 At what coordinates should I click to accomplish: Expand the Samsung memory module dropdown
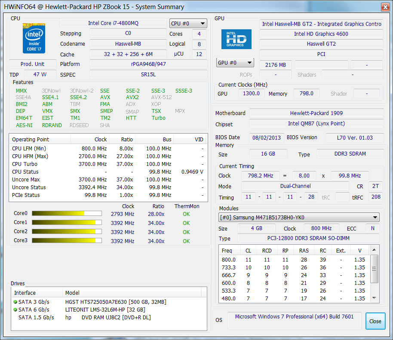coord(299,218)
